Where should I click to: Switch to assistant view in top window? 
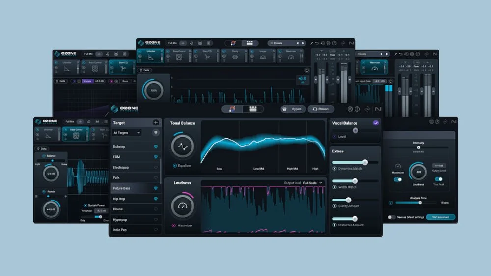pyautogui.click(x=233, y=43)
